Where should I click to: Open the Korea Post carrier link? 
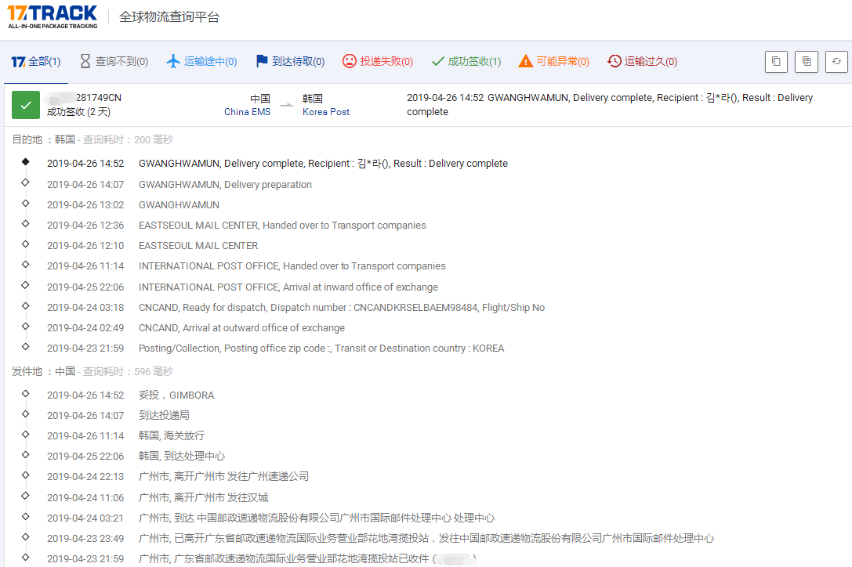pos(325,111)
